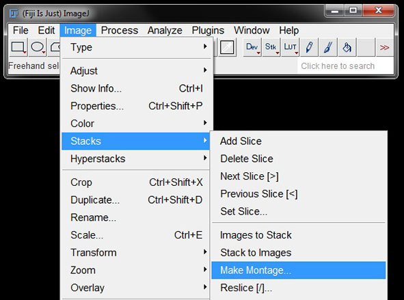404x300 pixels.
Task: Select the Paintbrush tool
Action: pos(328,47)
